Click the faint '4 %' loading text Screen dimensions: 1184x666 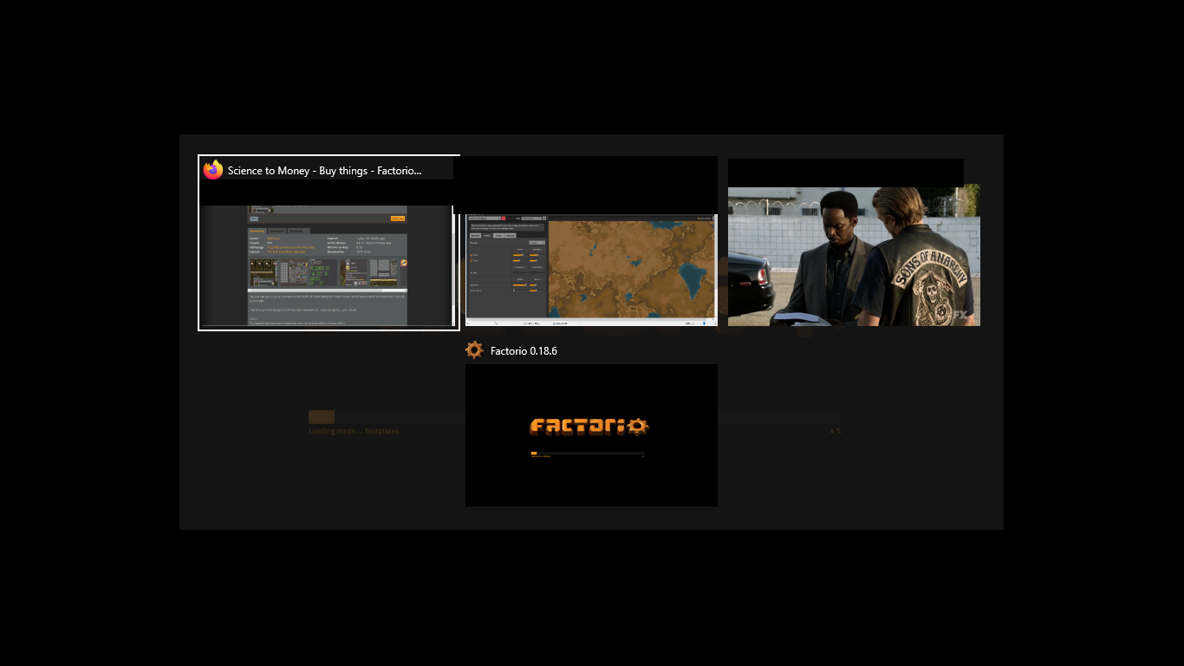835,431
